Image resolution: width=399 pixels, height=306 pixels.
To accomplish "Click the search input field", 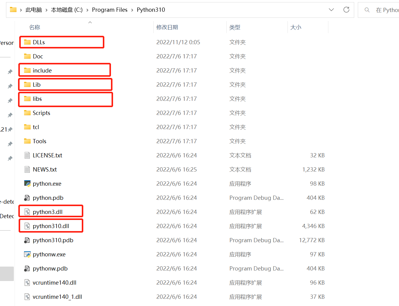I will coord(386,10).
